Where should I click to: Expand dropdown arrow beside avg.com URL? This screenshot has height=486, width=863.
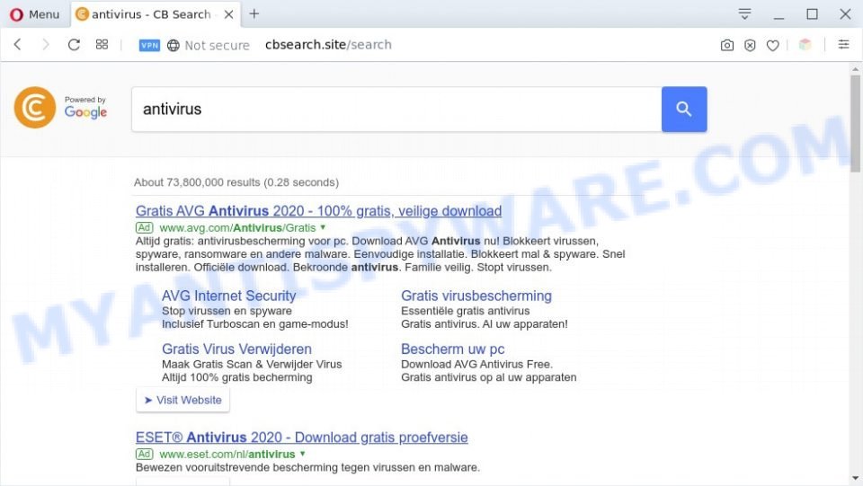click(x=323, y=227)
